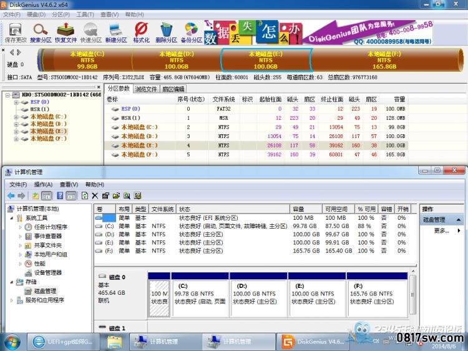The height and width of the screenshot is (351, 468).
Task: Expand the 服务和应用程序 tree node
Action: coord(12,300)
